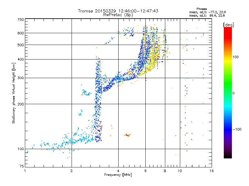Click the y-axis tick label '600'
This screenshot has width=249, height=186.
pyautogui.click(x=21, y=33)
